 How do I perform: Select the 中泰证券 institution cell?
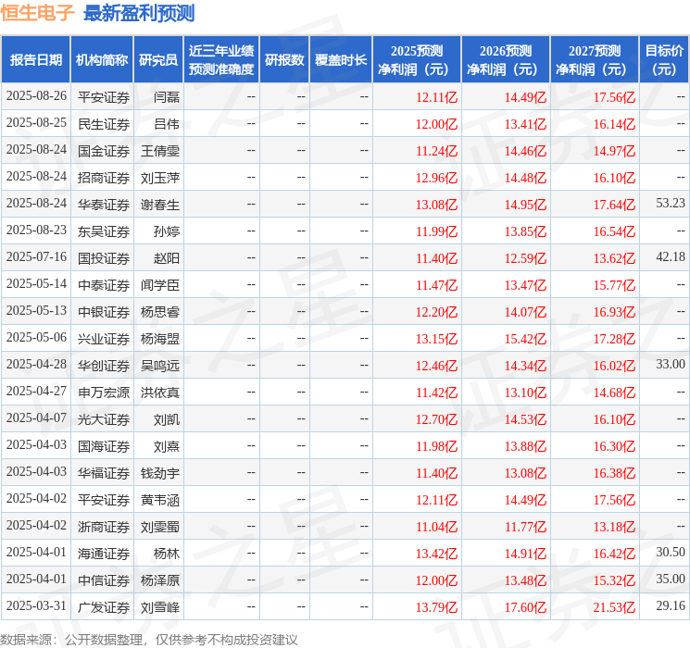click(104, 285)
